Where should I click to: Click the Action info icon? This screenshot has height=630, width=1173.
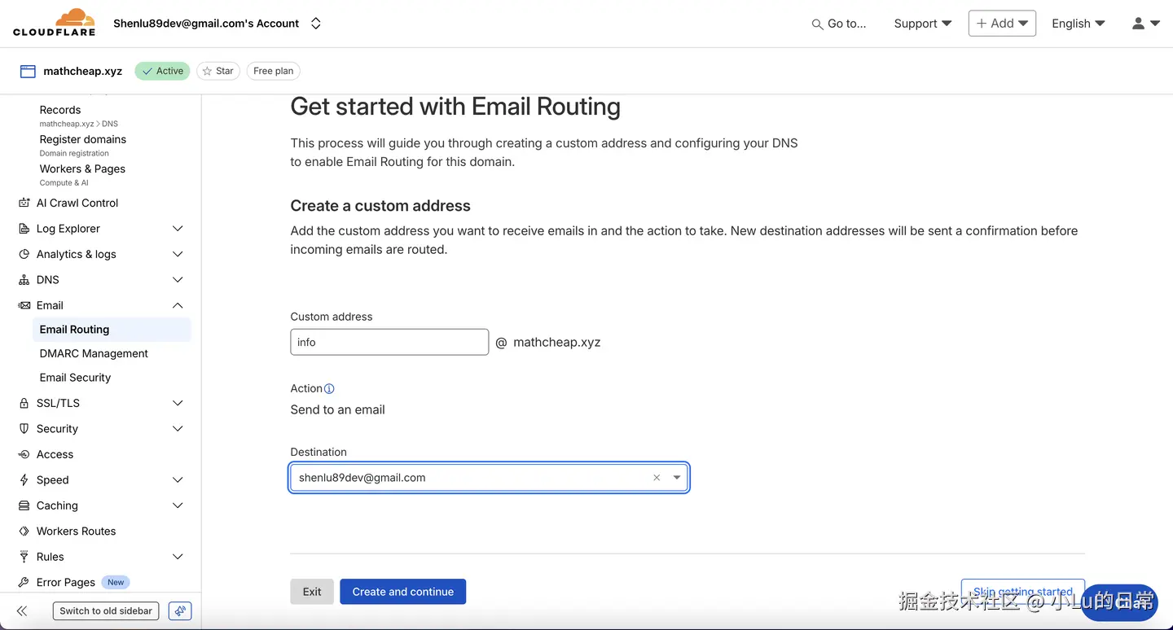[329, 389]
